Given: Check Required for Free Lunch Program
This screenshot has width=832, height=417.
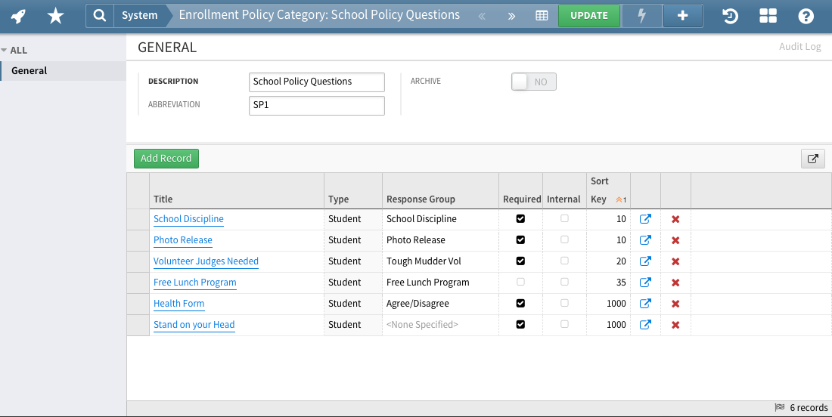Looking at the screenshot, I should pyautogui.click(x=520, y=283).
